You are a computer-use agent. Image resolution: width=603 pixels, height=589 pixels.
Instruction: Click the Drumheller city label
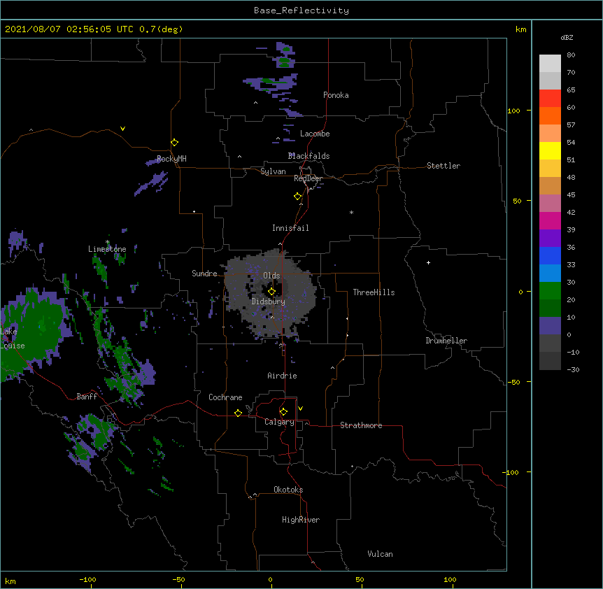446,341
